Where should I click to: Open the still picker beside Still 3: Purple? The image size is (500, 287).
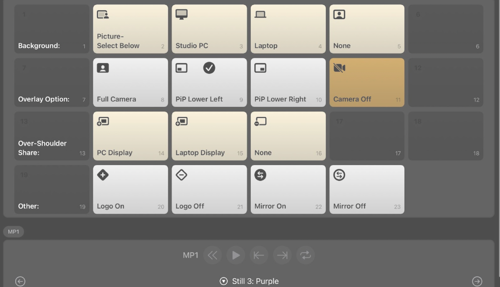click(x=223, y=281)
